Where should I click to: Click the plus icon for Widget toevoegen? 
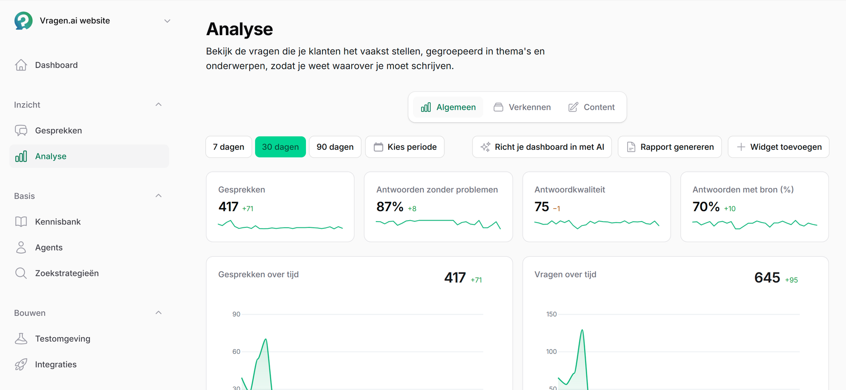pos(741,147)
